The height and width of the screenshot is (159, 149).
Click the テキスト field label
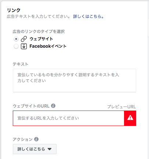pos(21,64)
